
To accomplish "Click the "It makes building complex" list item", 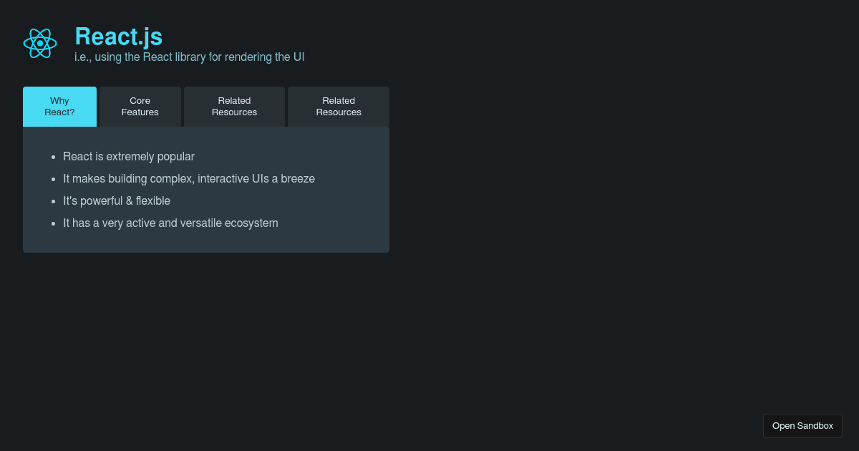I will [189, 179].
